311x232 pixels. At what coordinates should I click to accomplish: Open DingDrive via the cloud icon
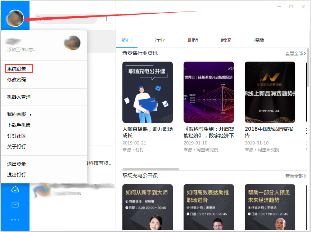[15, 189]
